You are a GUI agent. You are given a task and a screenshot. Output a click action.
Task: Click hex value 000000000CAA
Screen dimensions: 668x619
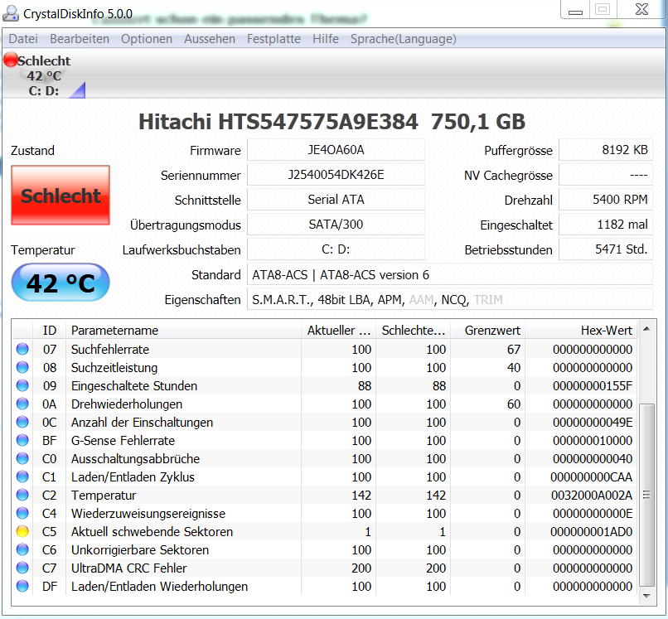(591, 476)
